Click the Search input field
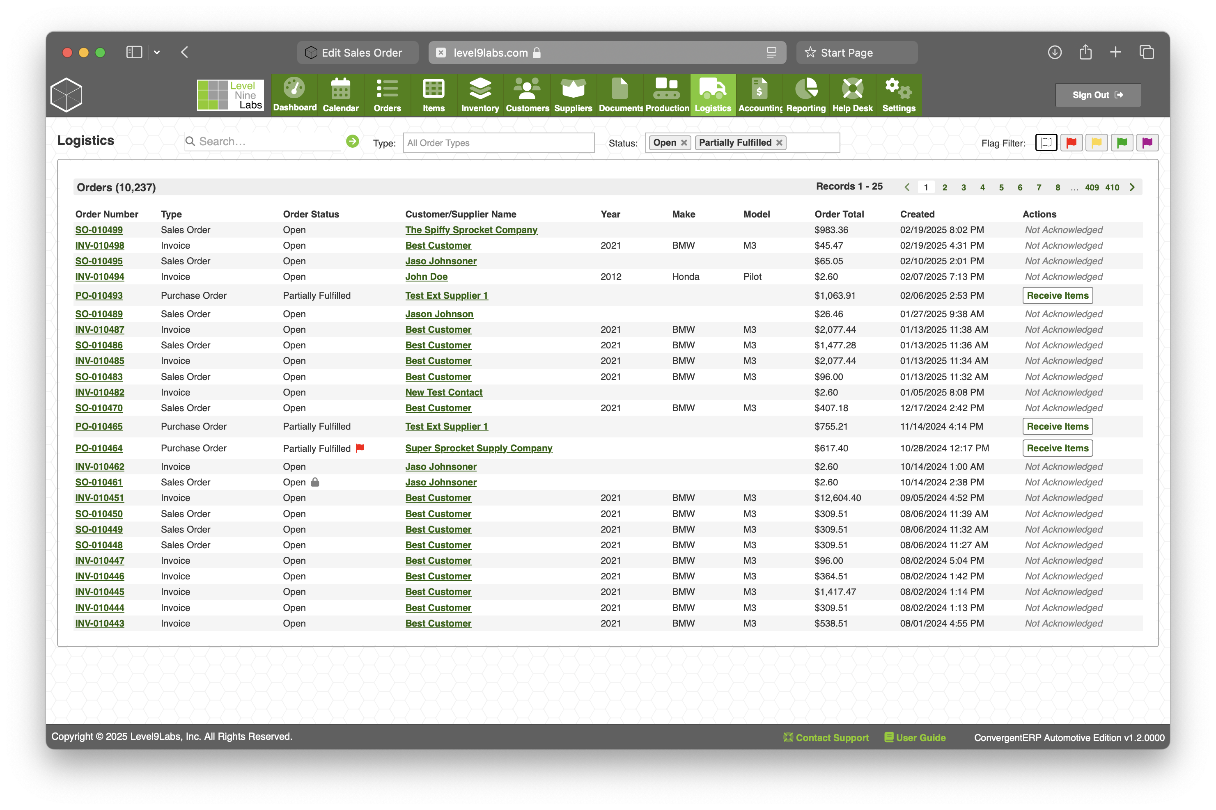 262,141
